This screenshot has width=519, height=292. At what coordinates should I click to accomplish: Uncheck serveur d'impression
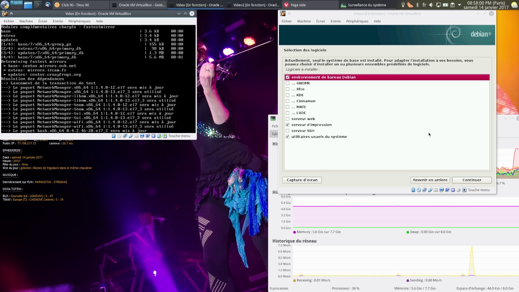[287, 125]
